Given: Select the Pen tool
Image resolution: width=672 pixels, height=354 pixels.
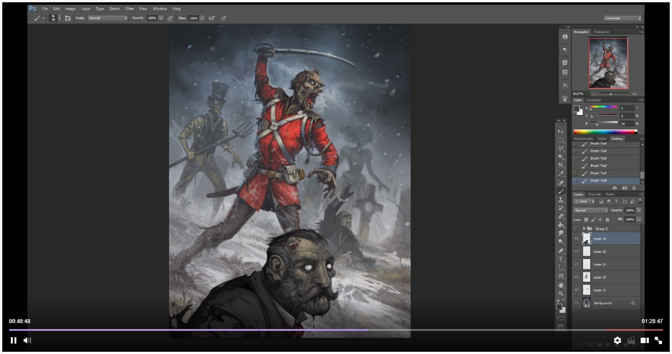Looking at the screenshot, I should [561, 251].
